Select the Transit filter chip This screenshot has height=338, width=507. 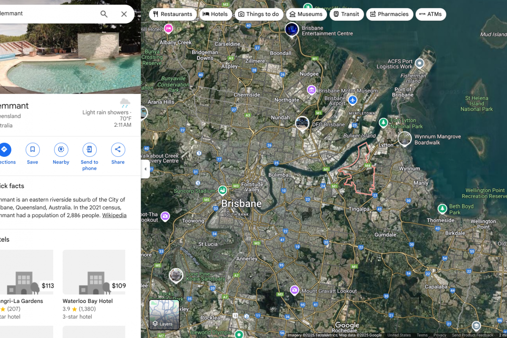pyautogui.click(x=346, y=14)
